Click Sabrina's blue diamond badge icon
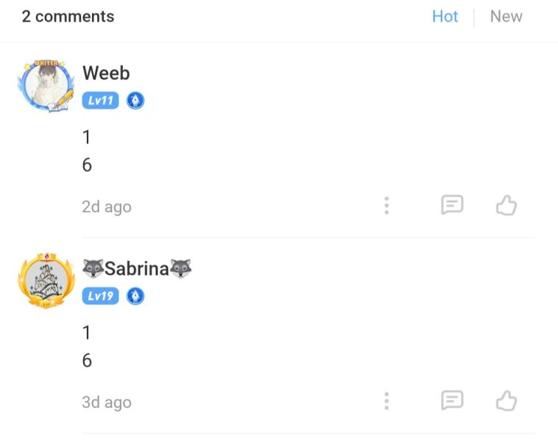The image size is (558, 441). pos(135,296)
